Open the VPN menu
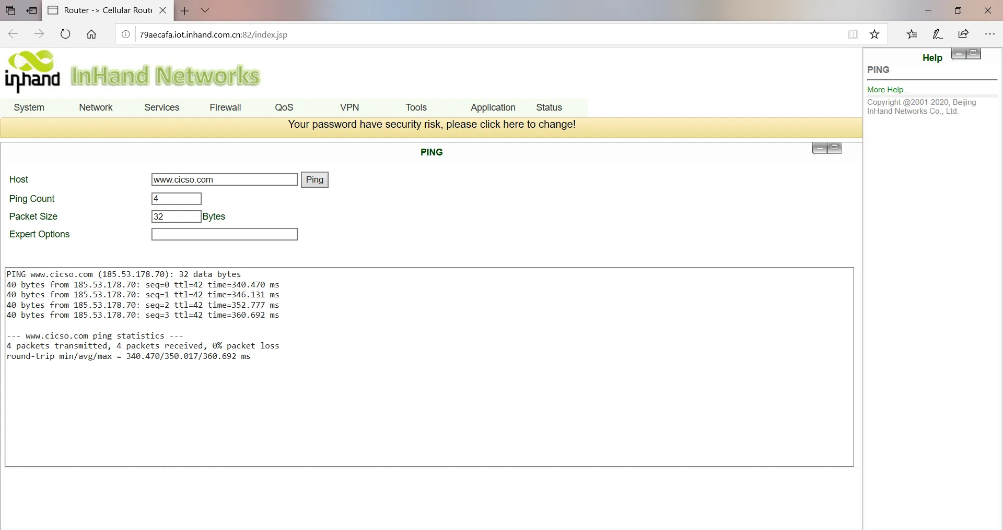The width and height of the screenshot is (1003, 530). point(349,107)
